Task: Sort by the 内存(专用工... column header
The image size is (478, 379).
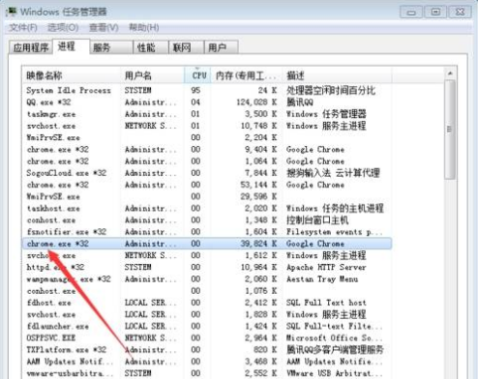Action: pos(247,75)
